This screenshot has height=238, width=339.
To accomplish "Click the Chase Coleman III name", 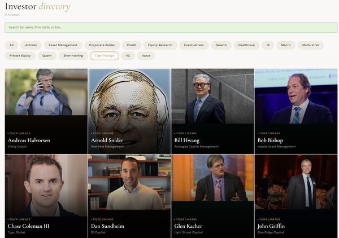I will [28, 226].
